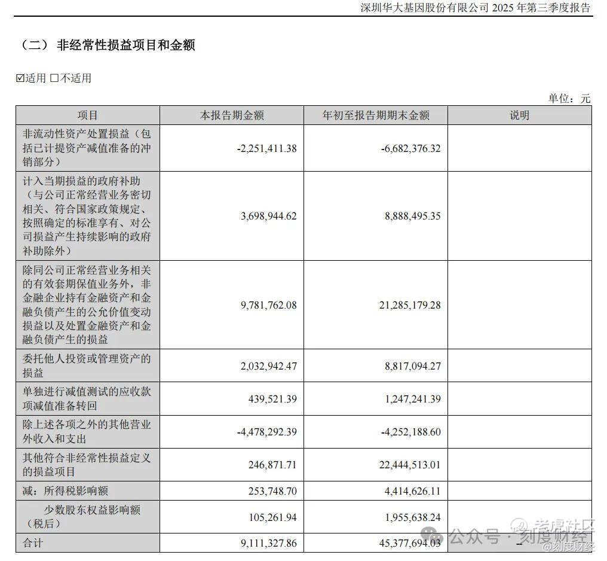Image resolution: width=607 pixels, height=561 pixels.
Task: Select the row label 委托他人投资或管理资产的损益
Action: pyautogui.click(x=87, y=366)
